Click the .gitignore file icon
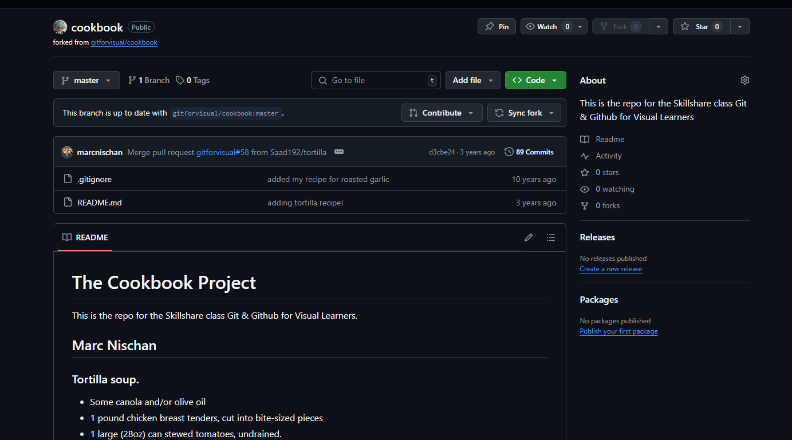Image resolution: width=792 pixels, height=440 pixels. point(68,179)
